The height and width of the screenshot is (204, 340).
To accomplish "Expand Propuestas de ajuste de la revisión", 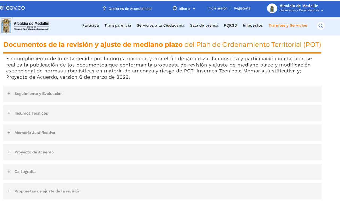I will tap(162, 191).
